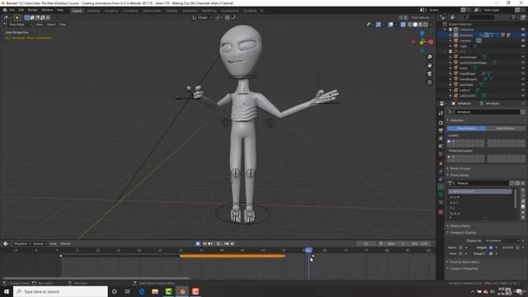Expand the Bone Groups panel

(x=460, y=168)
